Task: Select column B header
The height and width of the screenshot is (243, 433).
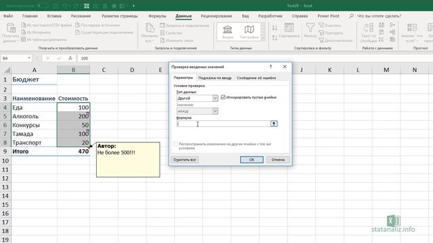Action: tap(74, 70)
